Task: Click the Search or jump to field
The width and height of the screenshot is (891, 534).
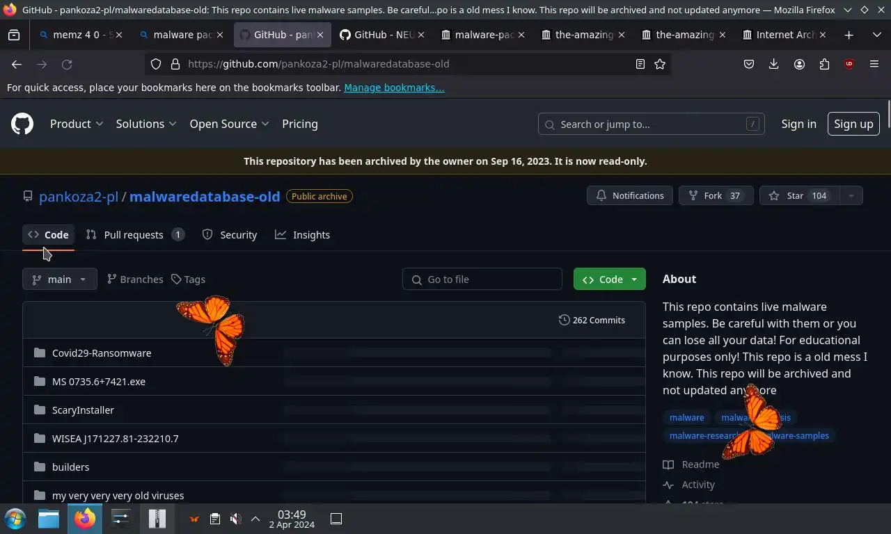Action: (652, 124)
